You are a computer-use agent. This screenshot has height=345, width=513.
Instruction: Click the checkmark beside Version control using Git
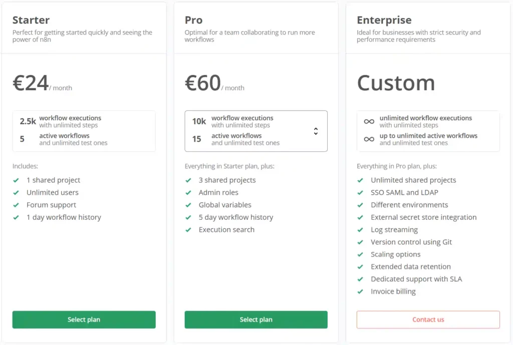click(360, 242)
